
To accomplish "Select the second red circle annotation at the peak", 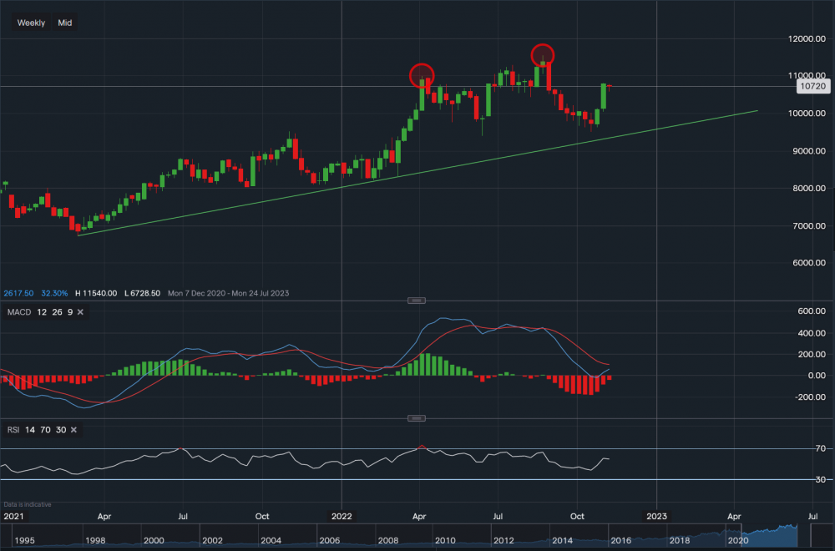I will (543, 56).
